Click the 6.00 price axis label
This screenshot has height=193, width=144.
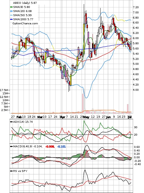click(136, 38)
